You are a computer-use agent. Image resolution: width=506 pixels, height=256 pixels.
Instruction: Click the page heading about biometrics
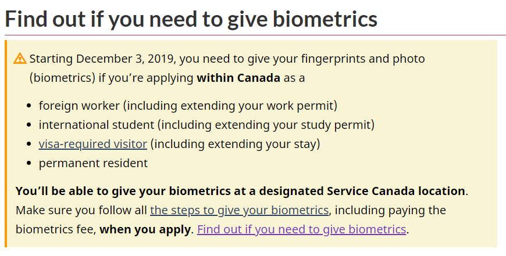click(x=191, y=19)
